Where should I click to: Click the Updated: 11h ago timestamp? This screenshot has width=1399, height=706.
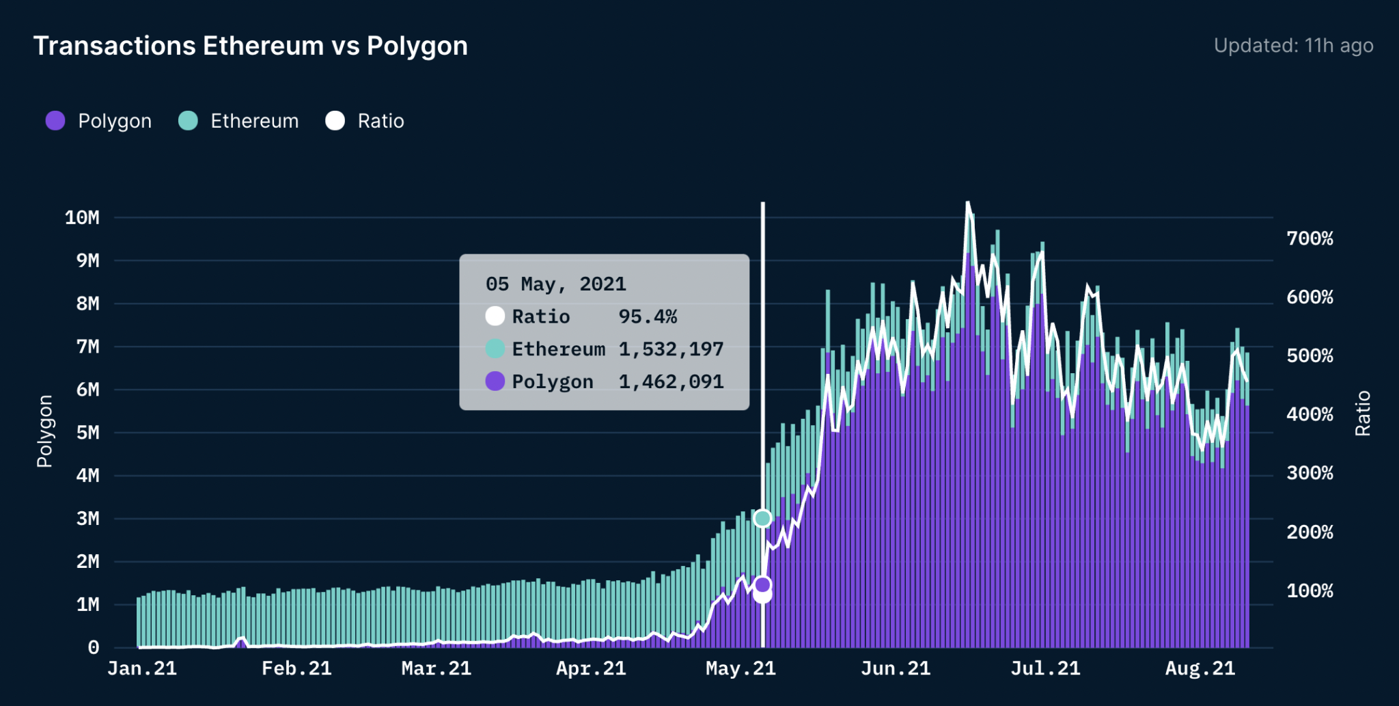1294,46
